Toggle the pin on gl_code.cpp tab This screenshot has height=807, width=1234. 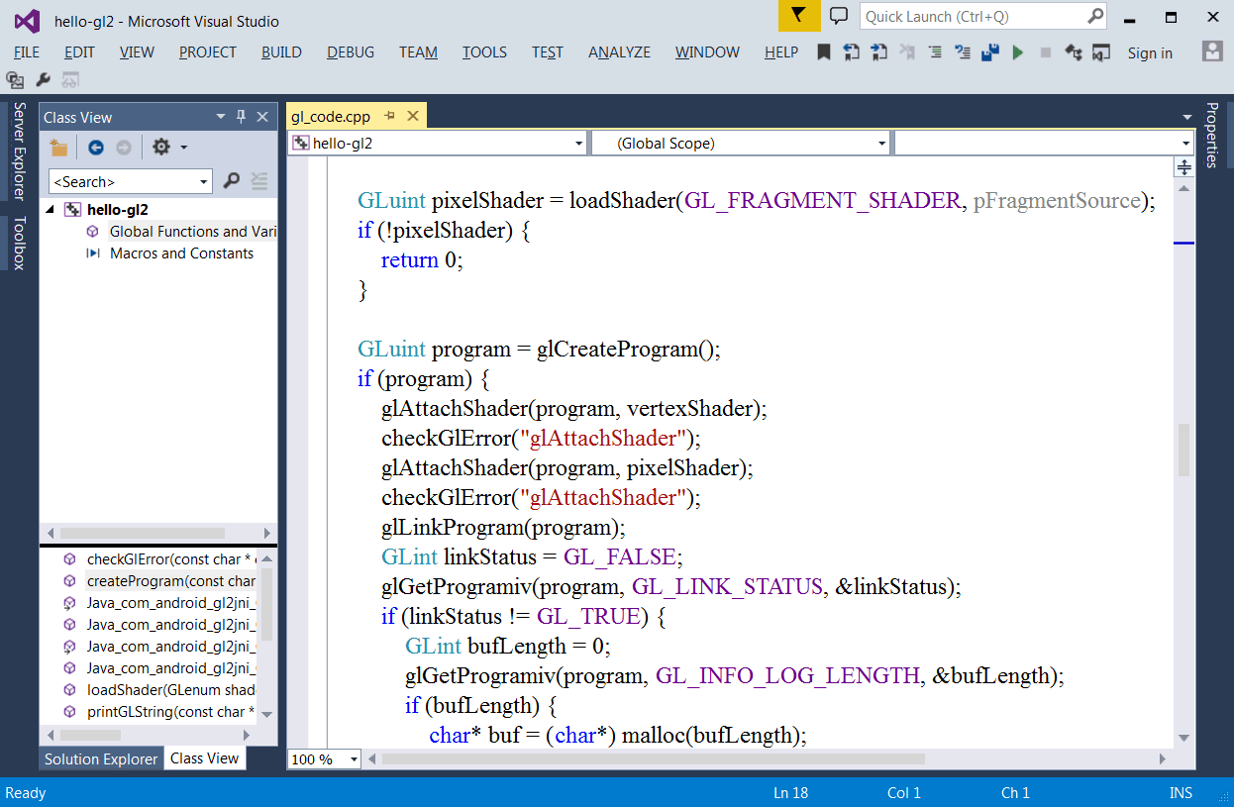tap(389, 116)
